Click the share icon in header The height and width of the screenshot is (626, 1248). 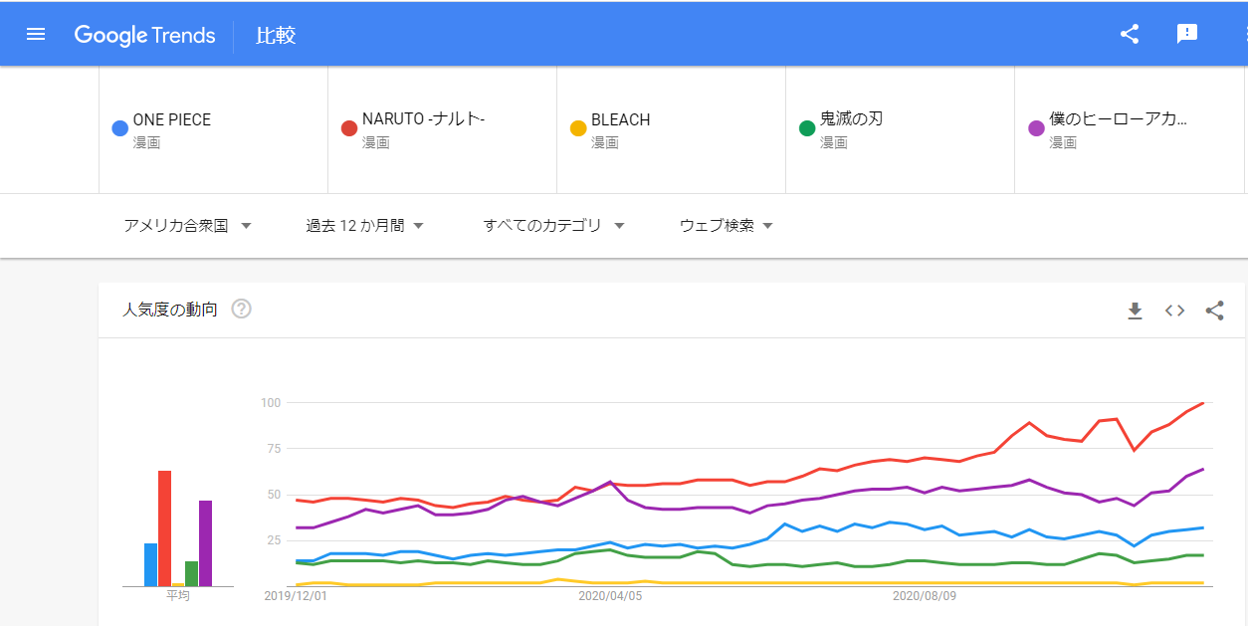(x=1130, y=34)
